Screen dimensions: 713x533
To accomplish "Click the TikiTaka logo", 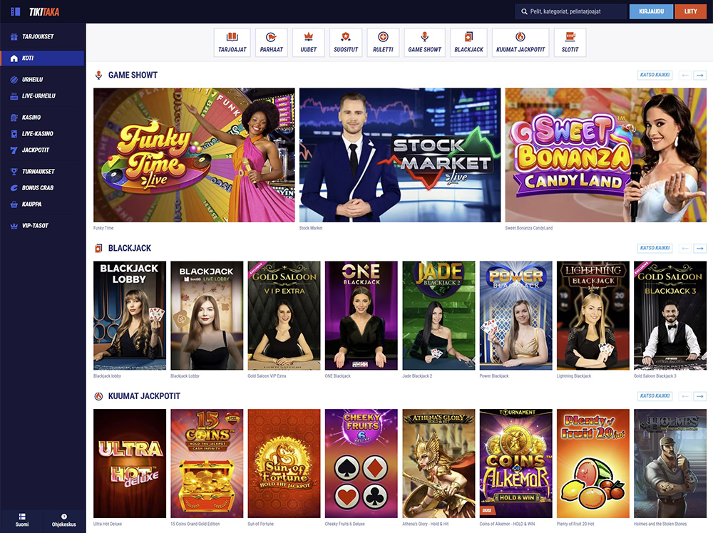I will 44,12.
